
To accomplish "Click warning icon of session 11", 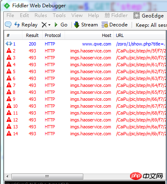I will 9,113.
